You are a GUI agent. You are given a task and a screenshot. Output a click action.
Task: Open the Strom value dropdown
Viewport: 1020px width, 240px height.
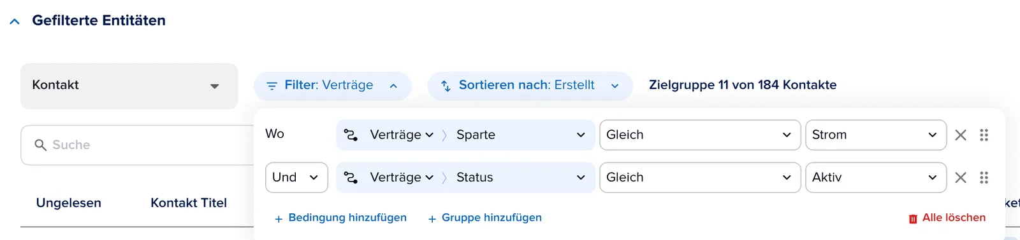(x=876, y=135)
